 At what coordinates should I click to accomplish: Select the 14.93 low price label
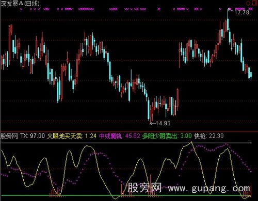pyautogui.click(x=163, y=123)
